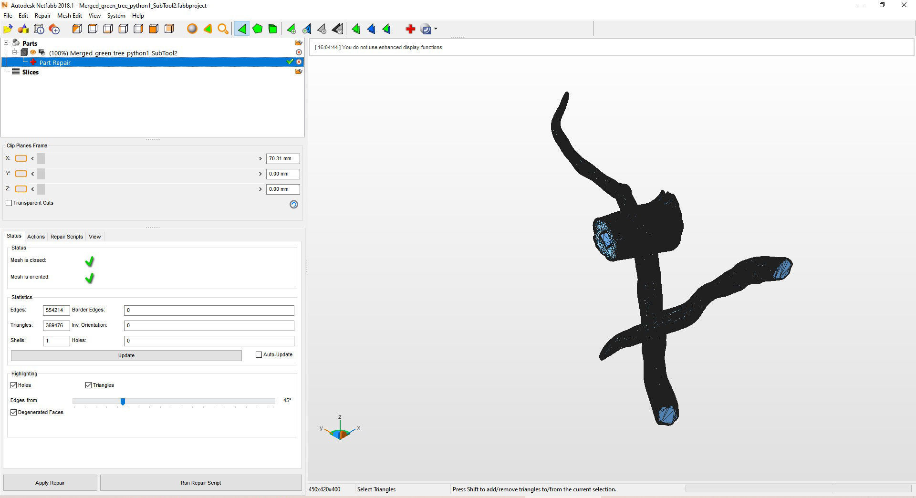Viewport: 916px width, 498px height.
Task: Click the Border Edges value field
Action: [208, 310]
